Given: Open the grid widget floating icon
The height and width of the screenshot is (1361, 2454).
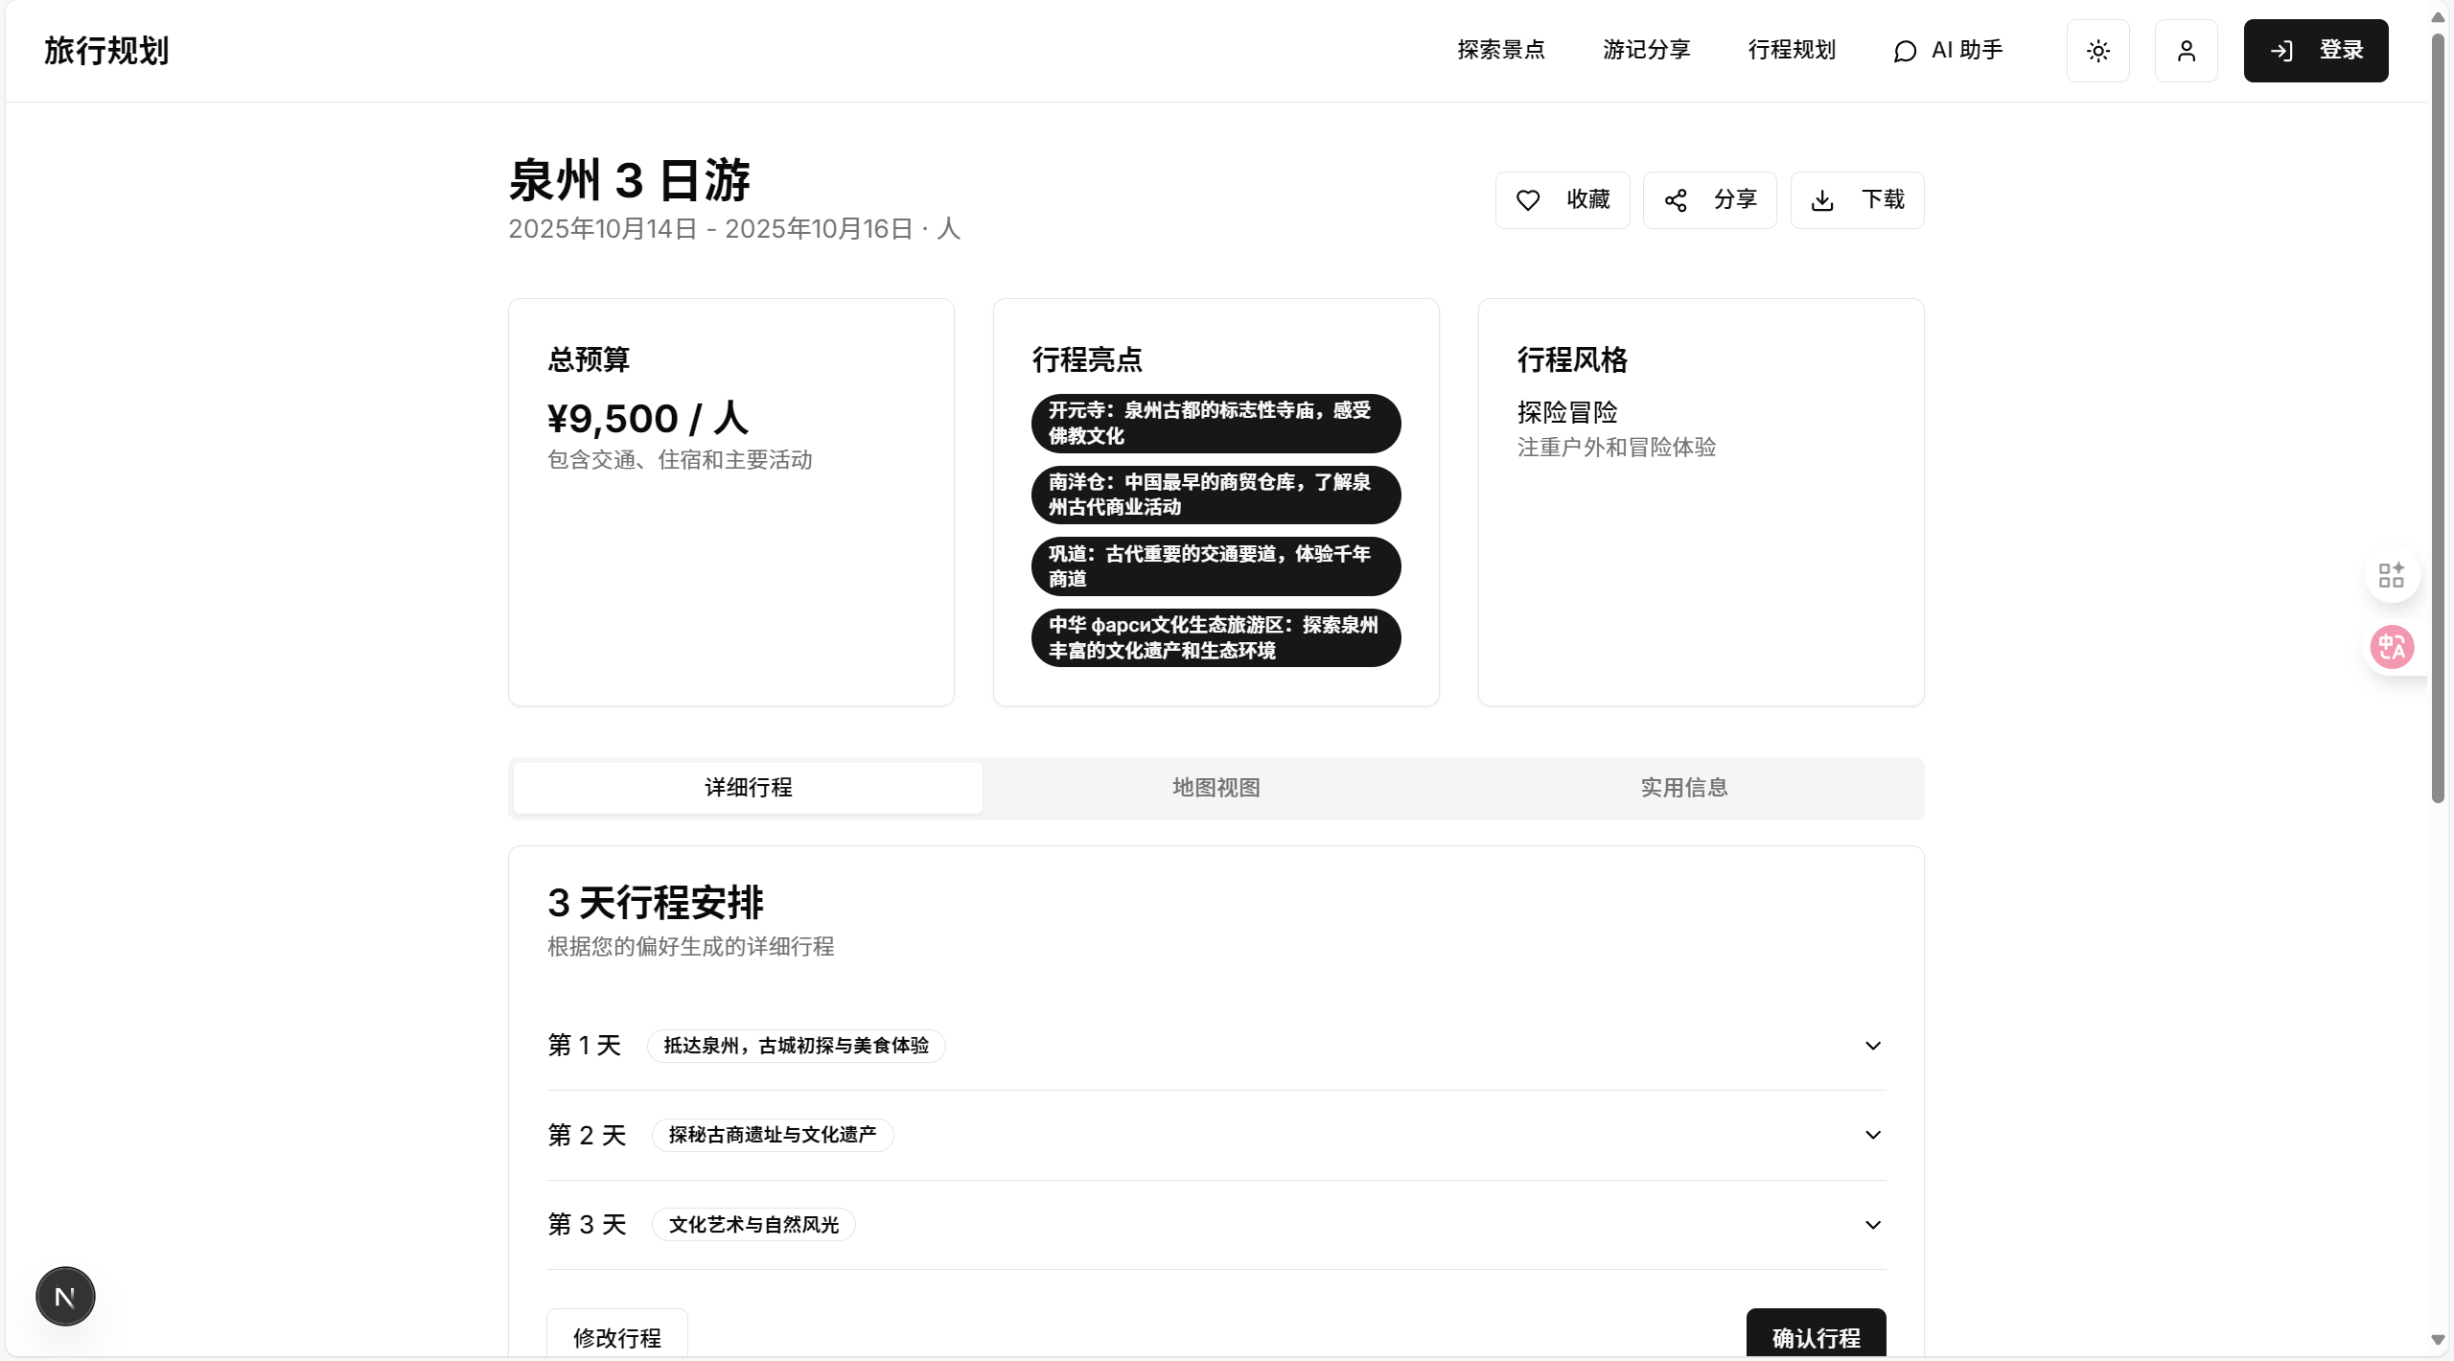Looking at the screenshot, I should pyautogui.click(x=2392, y=575).
